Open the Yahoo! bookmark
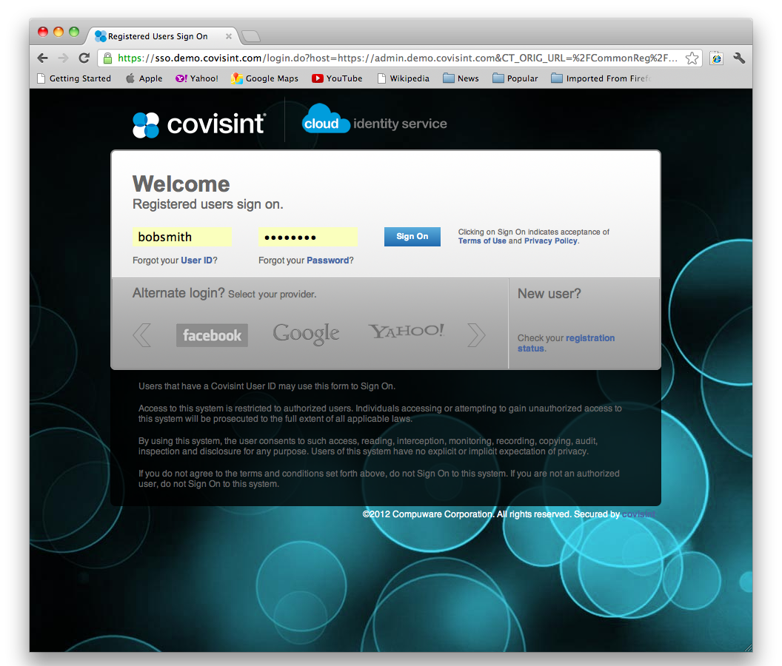Screen dimensions: 782x666 (x=197, y=78)
